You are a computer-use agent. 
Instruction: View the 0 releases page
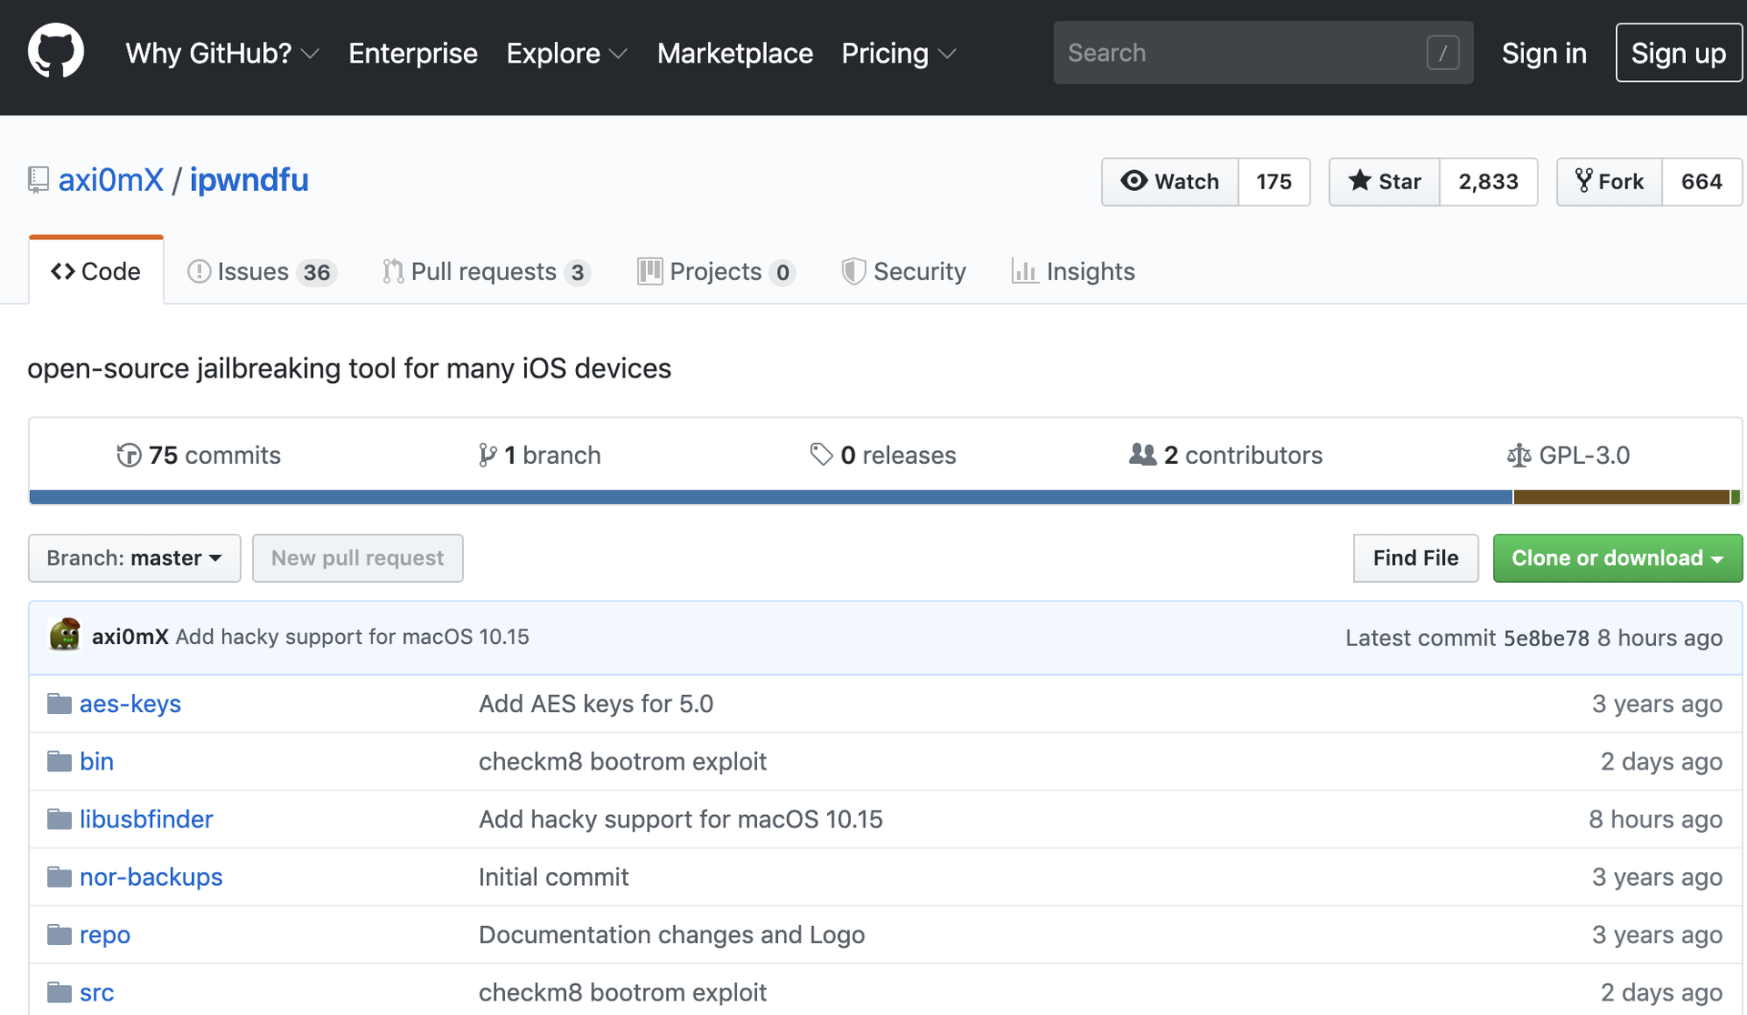pyautogui.click(x=884, y=455)
